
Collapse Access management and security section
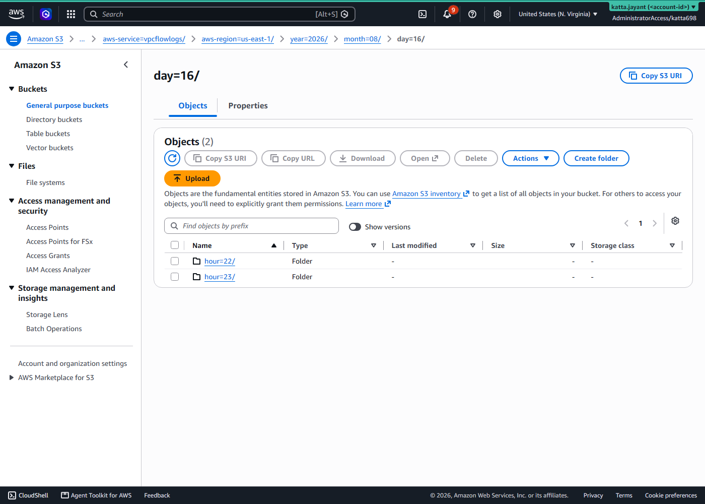pyautogui.click(x=12, y=201)
